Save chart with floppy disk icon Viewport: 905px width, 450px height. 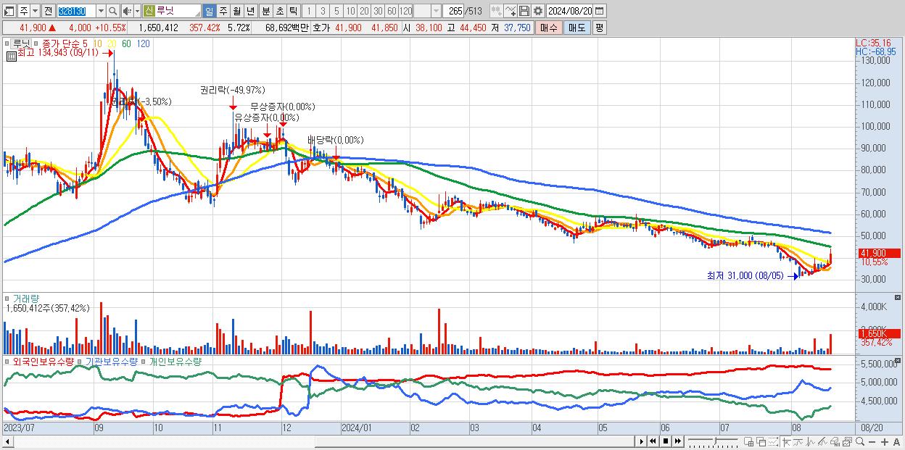(x=524, y=11)
